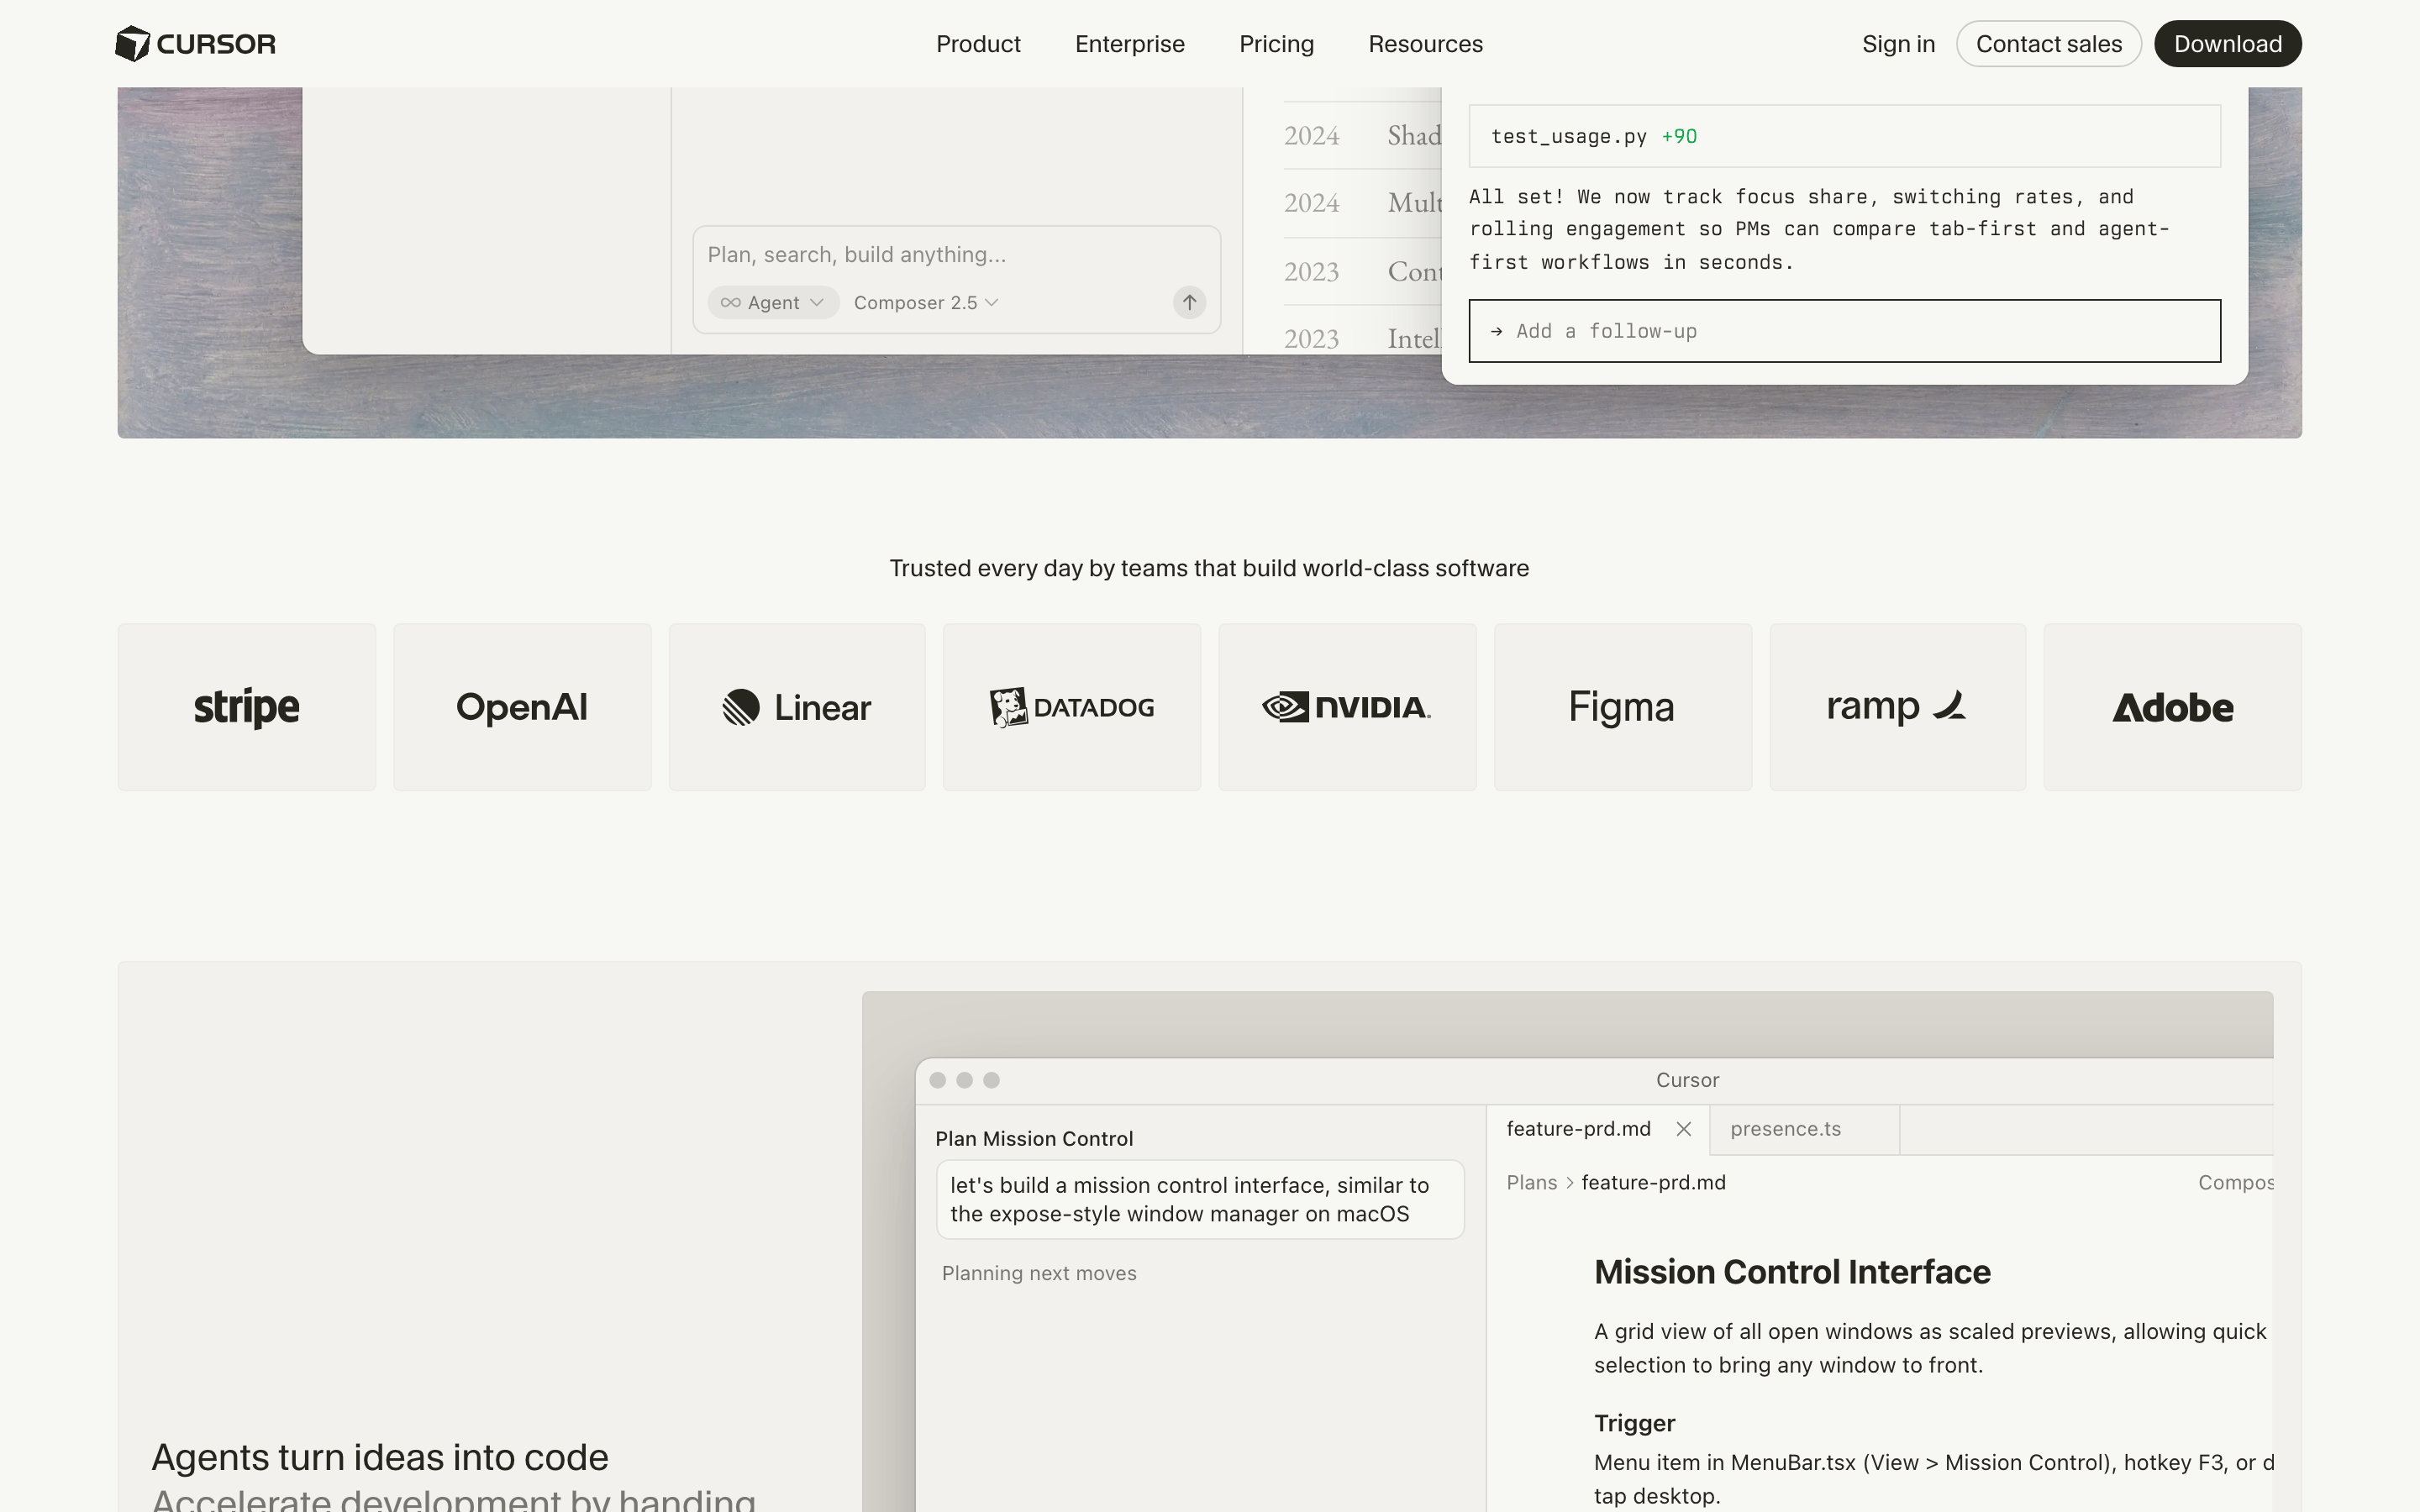
Task: Click the Linear logo card
Action: pos(797,707)
